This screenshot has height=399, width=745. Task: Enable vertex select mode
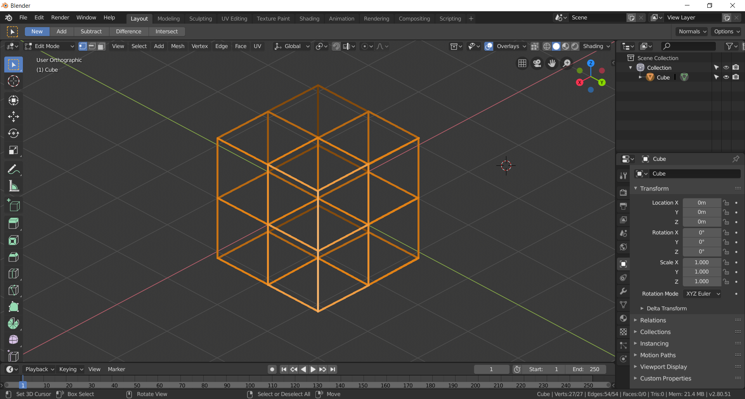click(83, 46)
